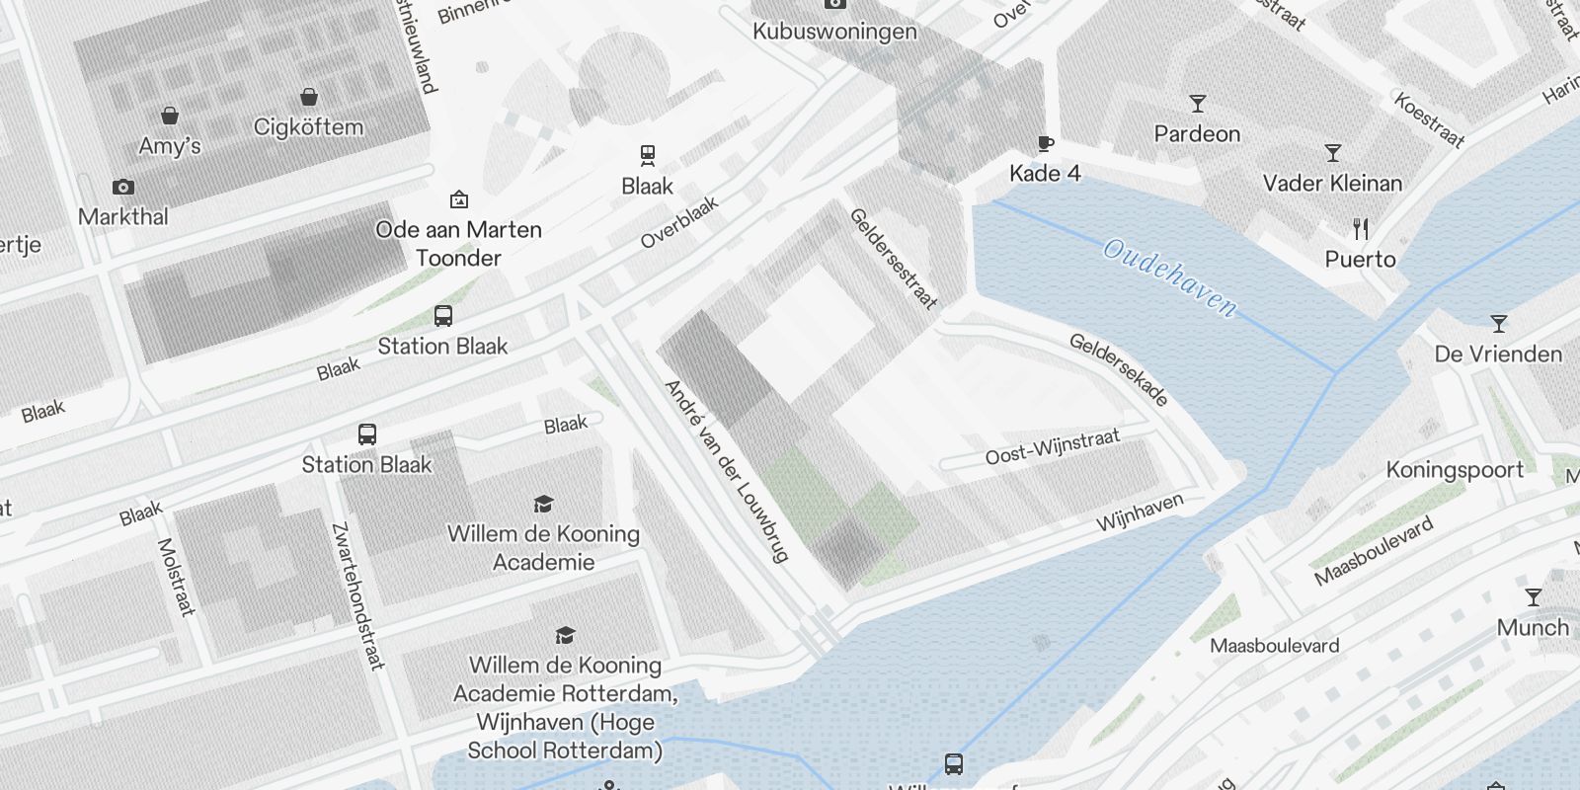Click the Amy's shop bag icon
1580x790 pixels.
pos(170,116)
